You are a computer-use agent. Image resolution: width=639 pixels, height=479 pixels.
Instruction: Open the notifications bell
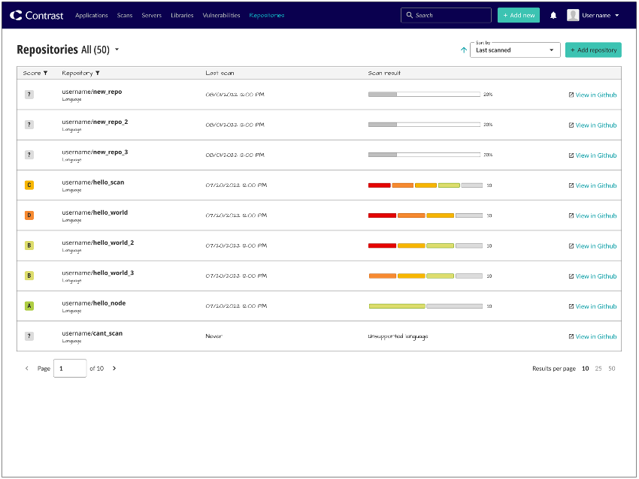point(553,16)
